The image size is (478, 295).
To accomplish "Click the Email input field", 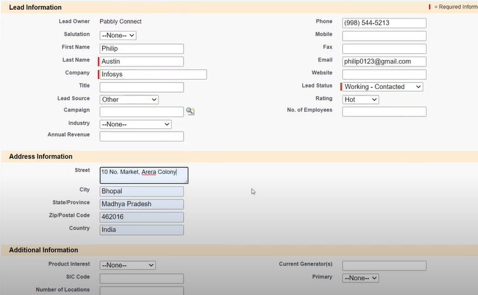I will click(384, 61).
